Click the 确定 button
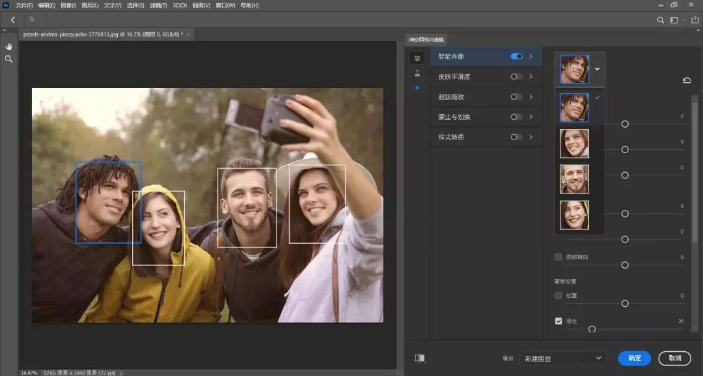 (x=634, y=358)
